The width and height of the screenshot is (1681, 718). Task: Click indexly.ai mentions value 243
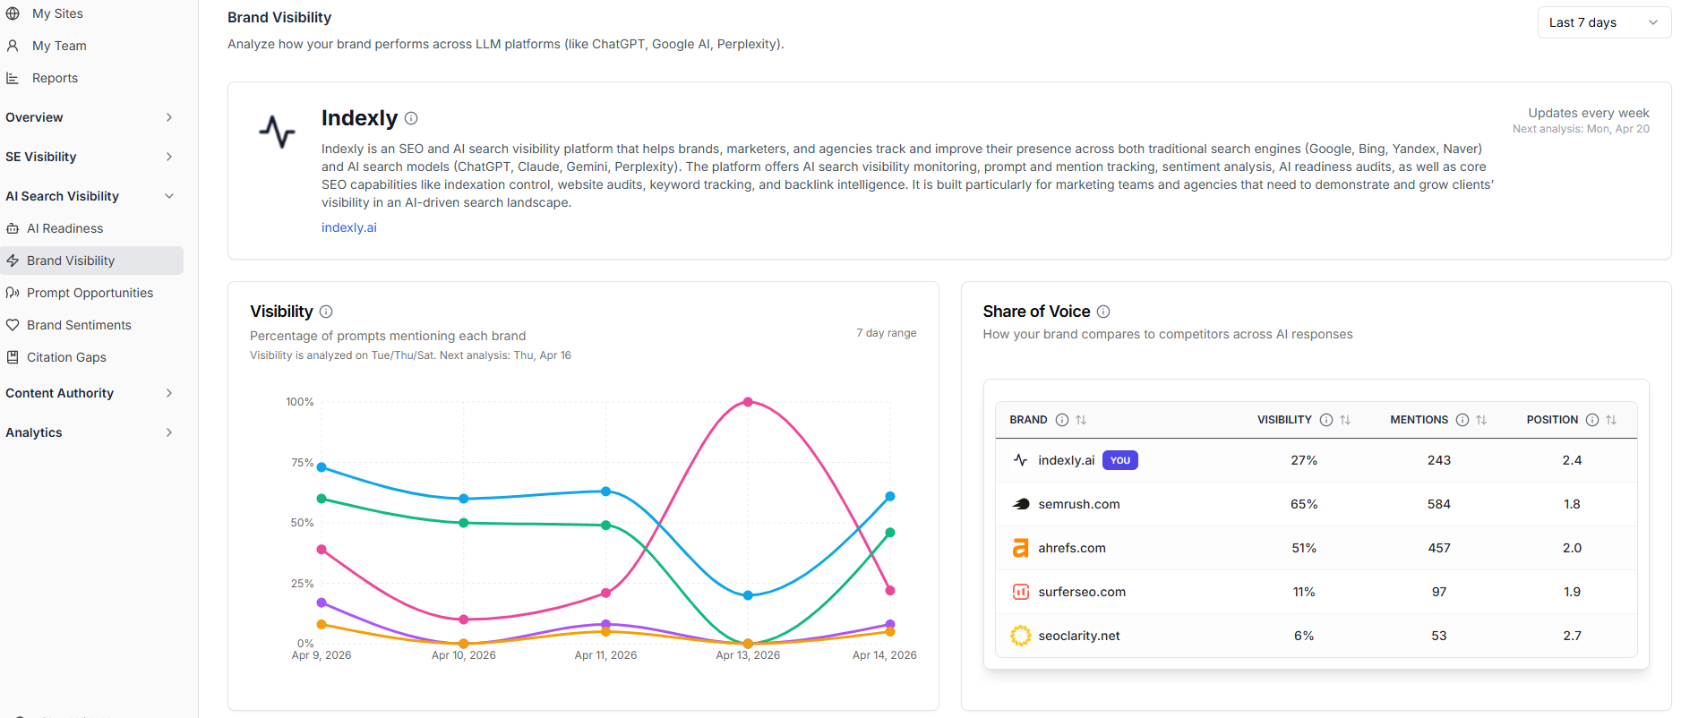tap(1439, 460)
